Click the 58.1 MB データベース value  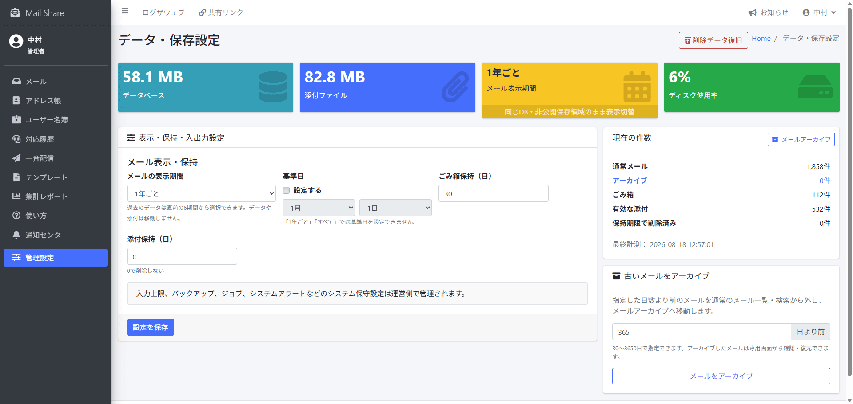tap(153, 77)
